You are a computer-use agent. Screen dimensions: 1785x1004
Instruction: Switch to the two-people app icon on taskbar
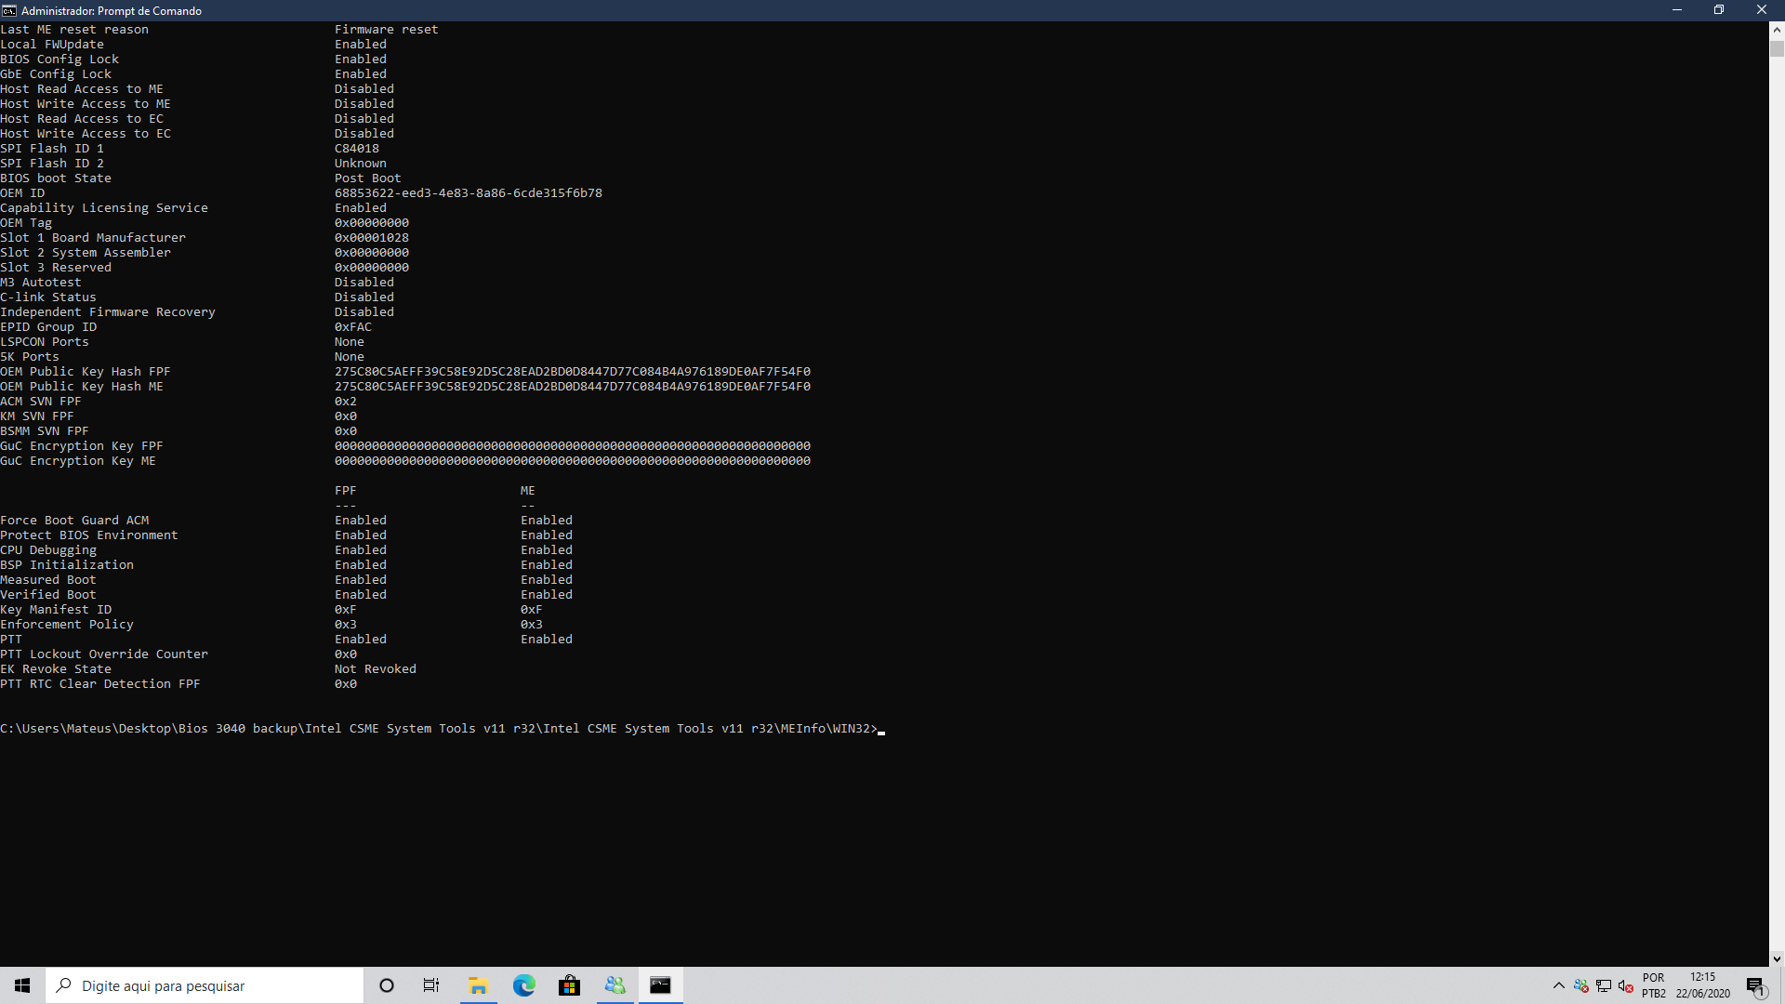tap(615, 985)
